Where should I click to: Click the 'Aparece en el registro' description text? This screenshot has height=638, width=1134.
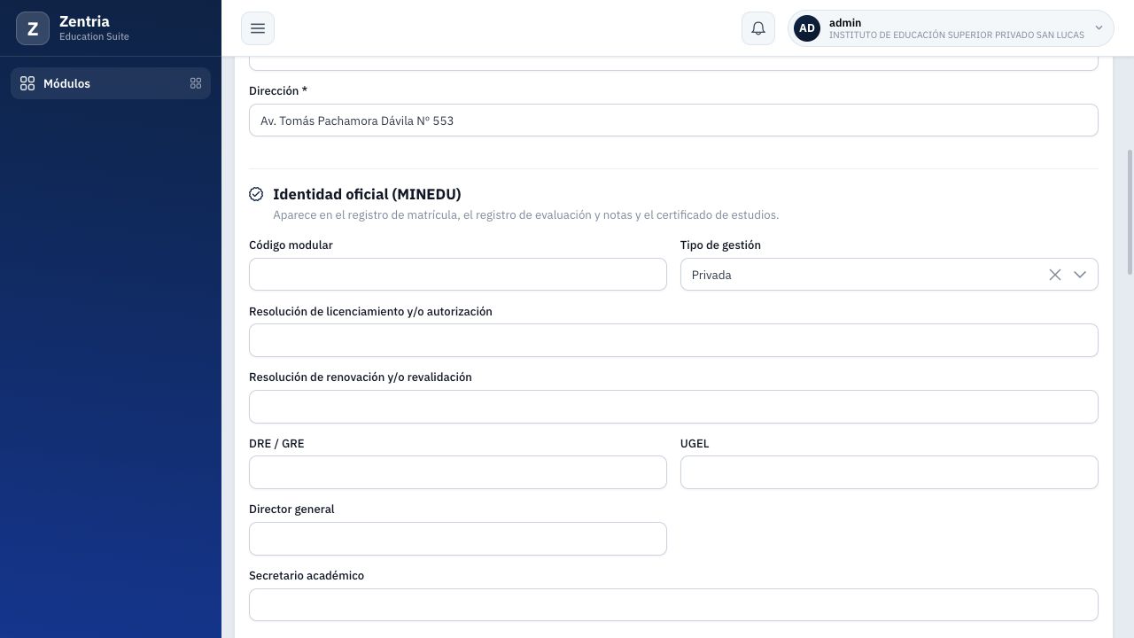click(526, 214)
